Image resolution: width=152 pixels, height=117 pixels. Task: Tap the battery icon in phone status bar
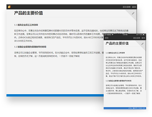pyautogui.click(x=144, y=35)
